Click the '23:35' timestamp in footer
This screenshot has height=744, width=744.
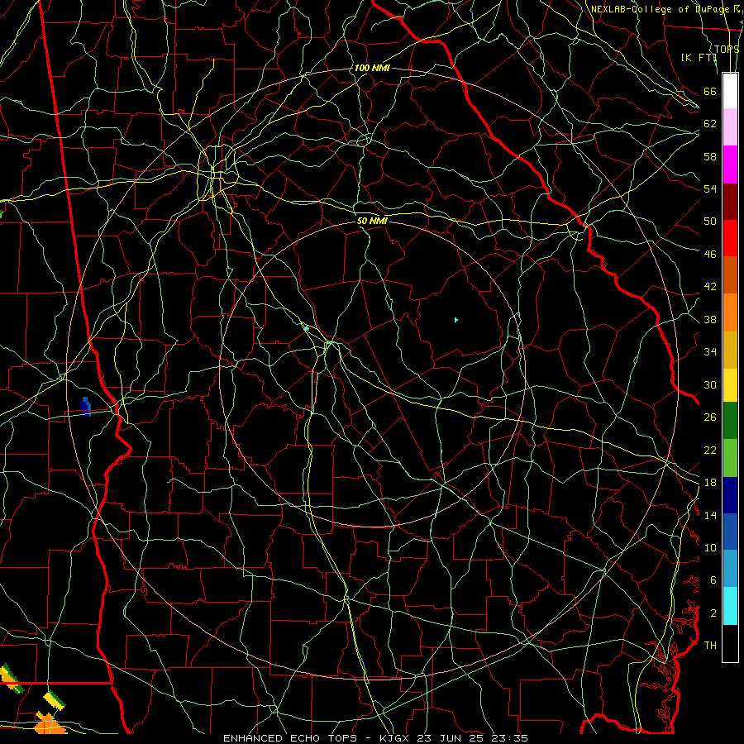tap(509, 738)
